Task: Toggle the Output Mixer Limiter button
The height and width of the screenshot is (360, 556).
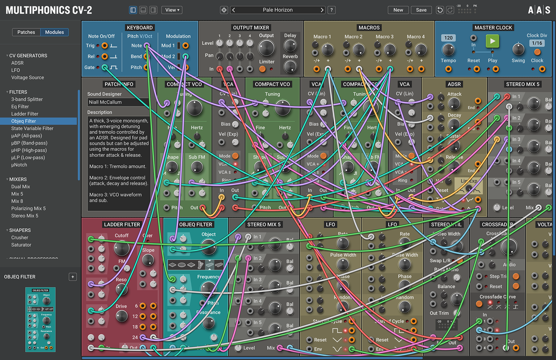Action: point(262,69)
